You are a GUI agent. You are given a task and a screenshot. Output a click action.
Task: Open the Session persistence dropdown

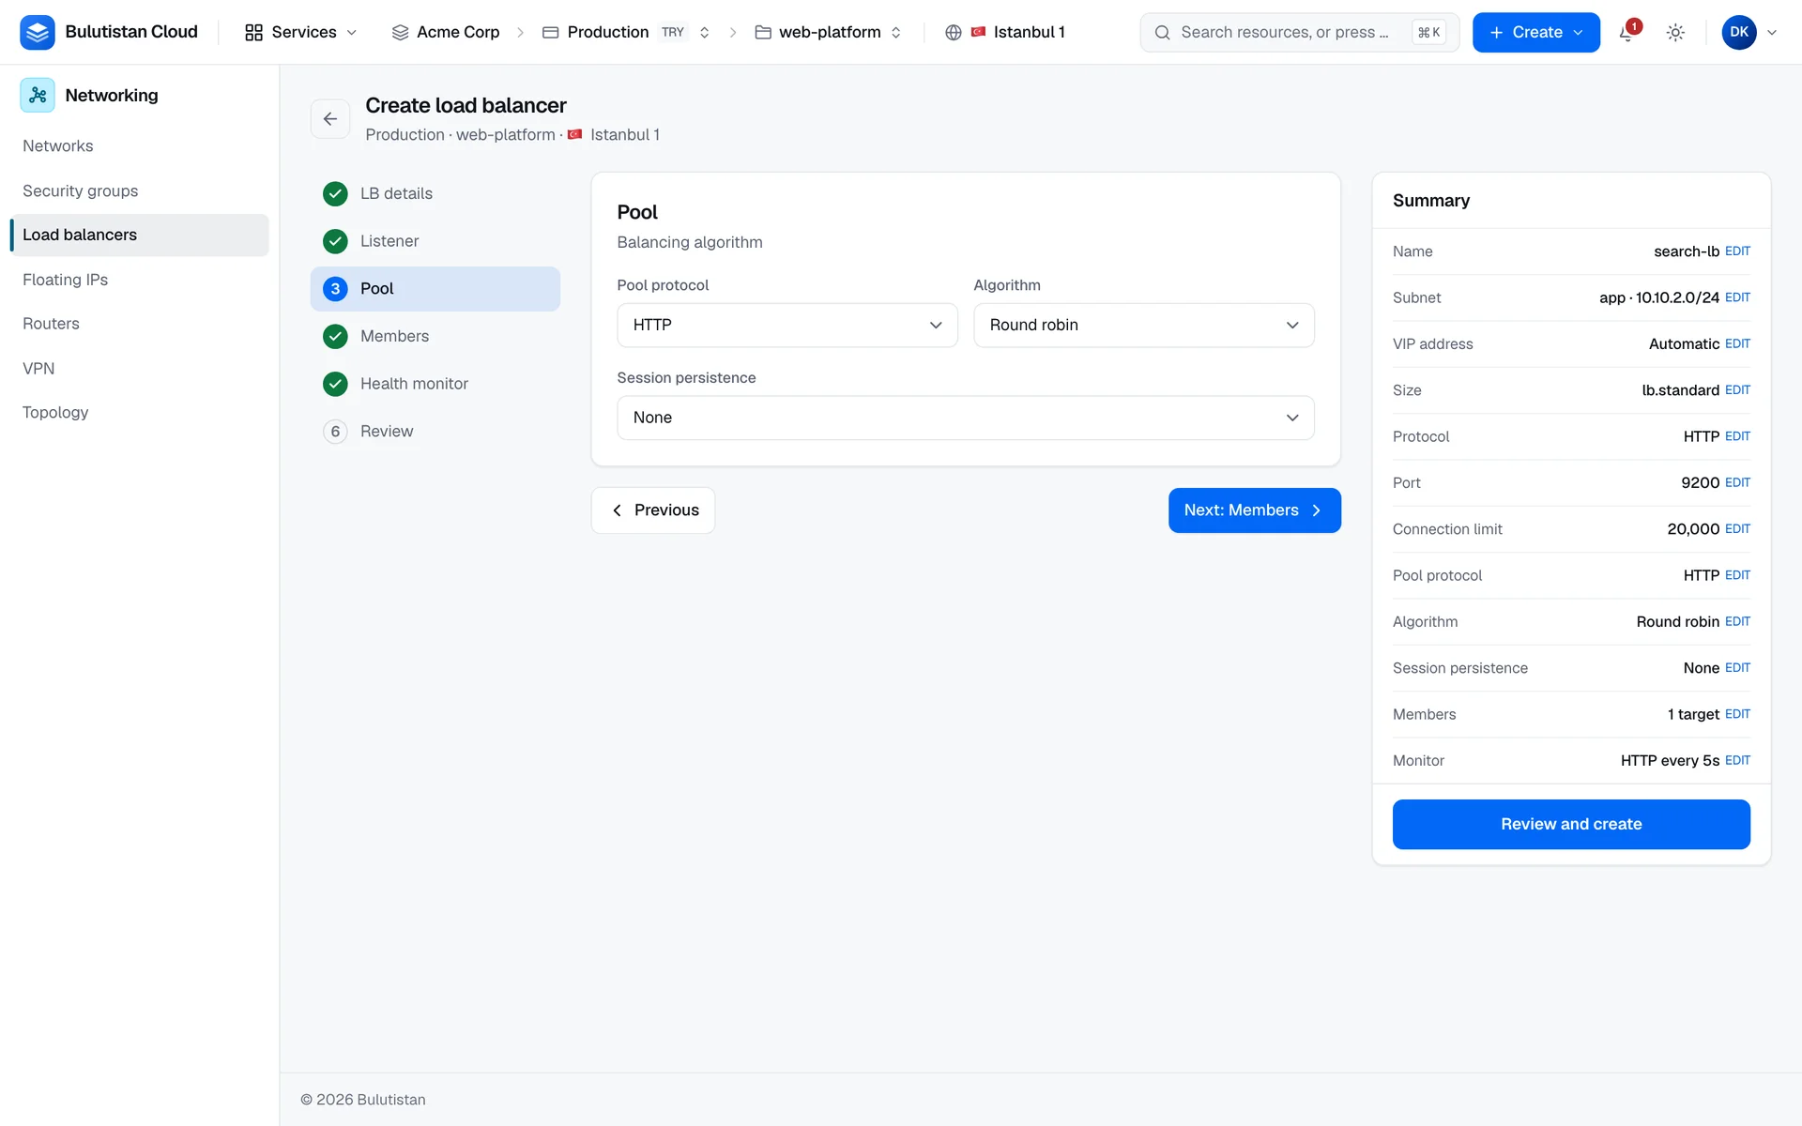(966, 418)
